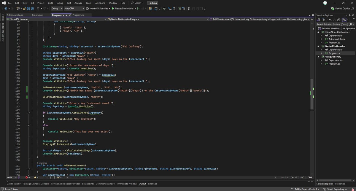Click the yellow warning count icon

(35, 177)
